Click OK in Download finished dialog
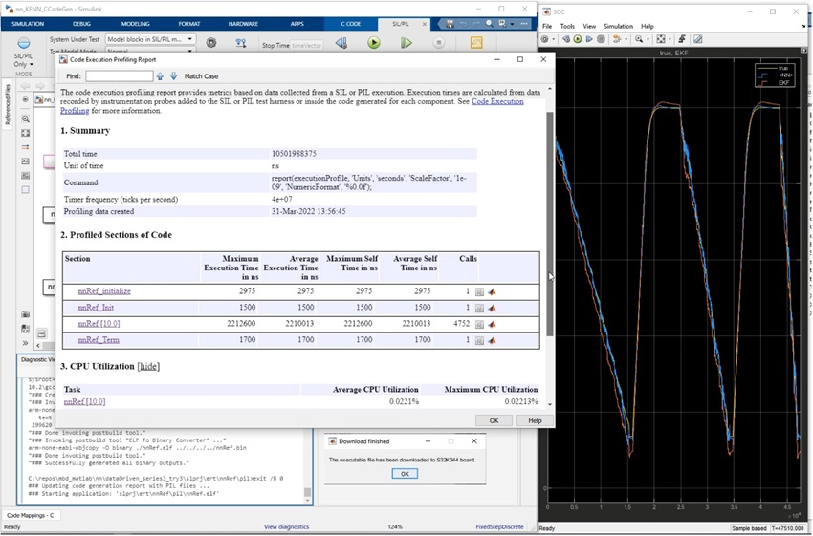Image resolution: width=813 pixels, height=536 pixels. [404, 474]
